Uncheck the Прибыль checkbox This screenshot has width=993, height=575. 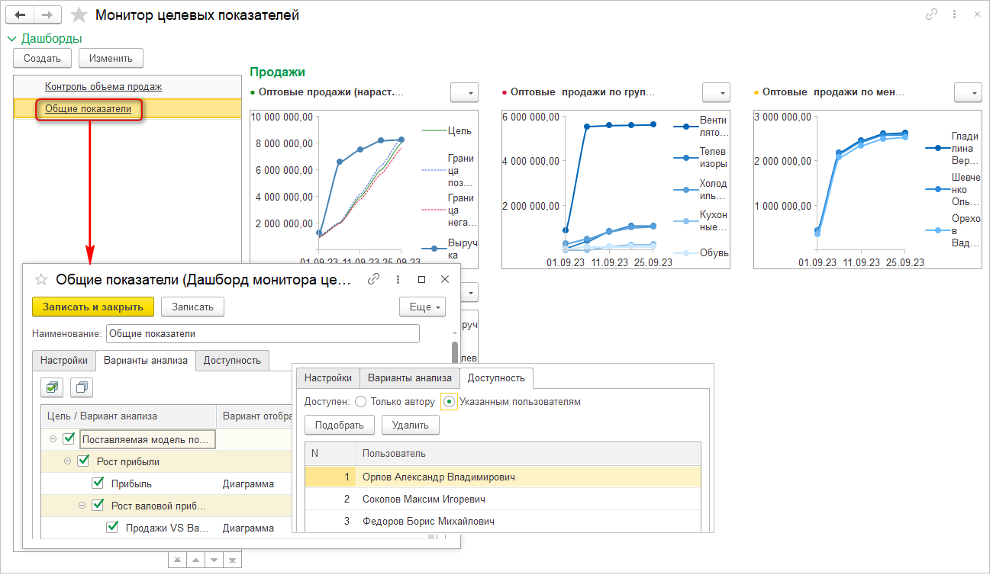point(98,483)
